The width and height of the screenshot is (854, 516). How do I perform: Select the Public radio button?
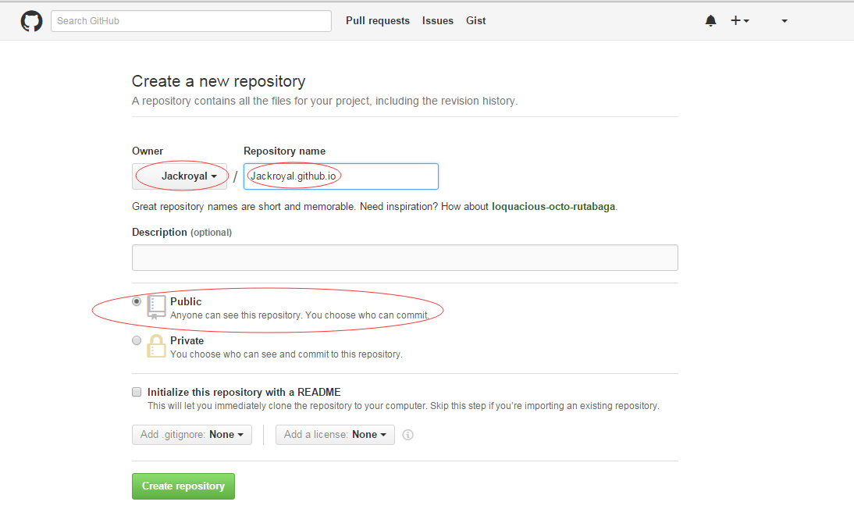point(137,301)
